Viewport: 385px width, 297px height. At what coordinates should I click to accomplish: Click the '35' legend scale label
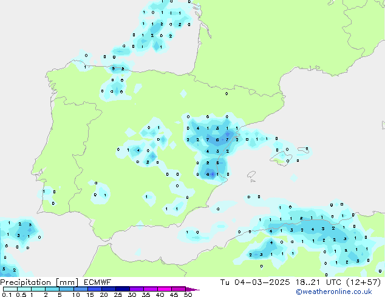click(146, 295)
